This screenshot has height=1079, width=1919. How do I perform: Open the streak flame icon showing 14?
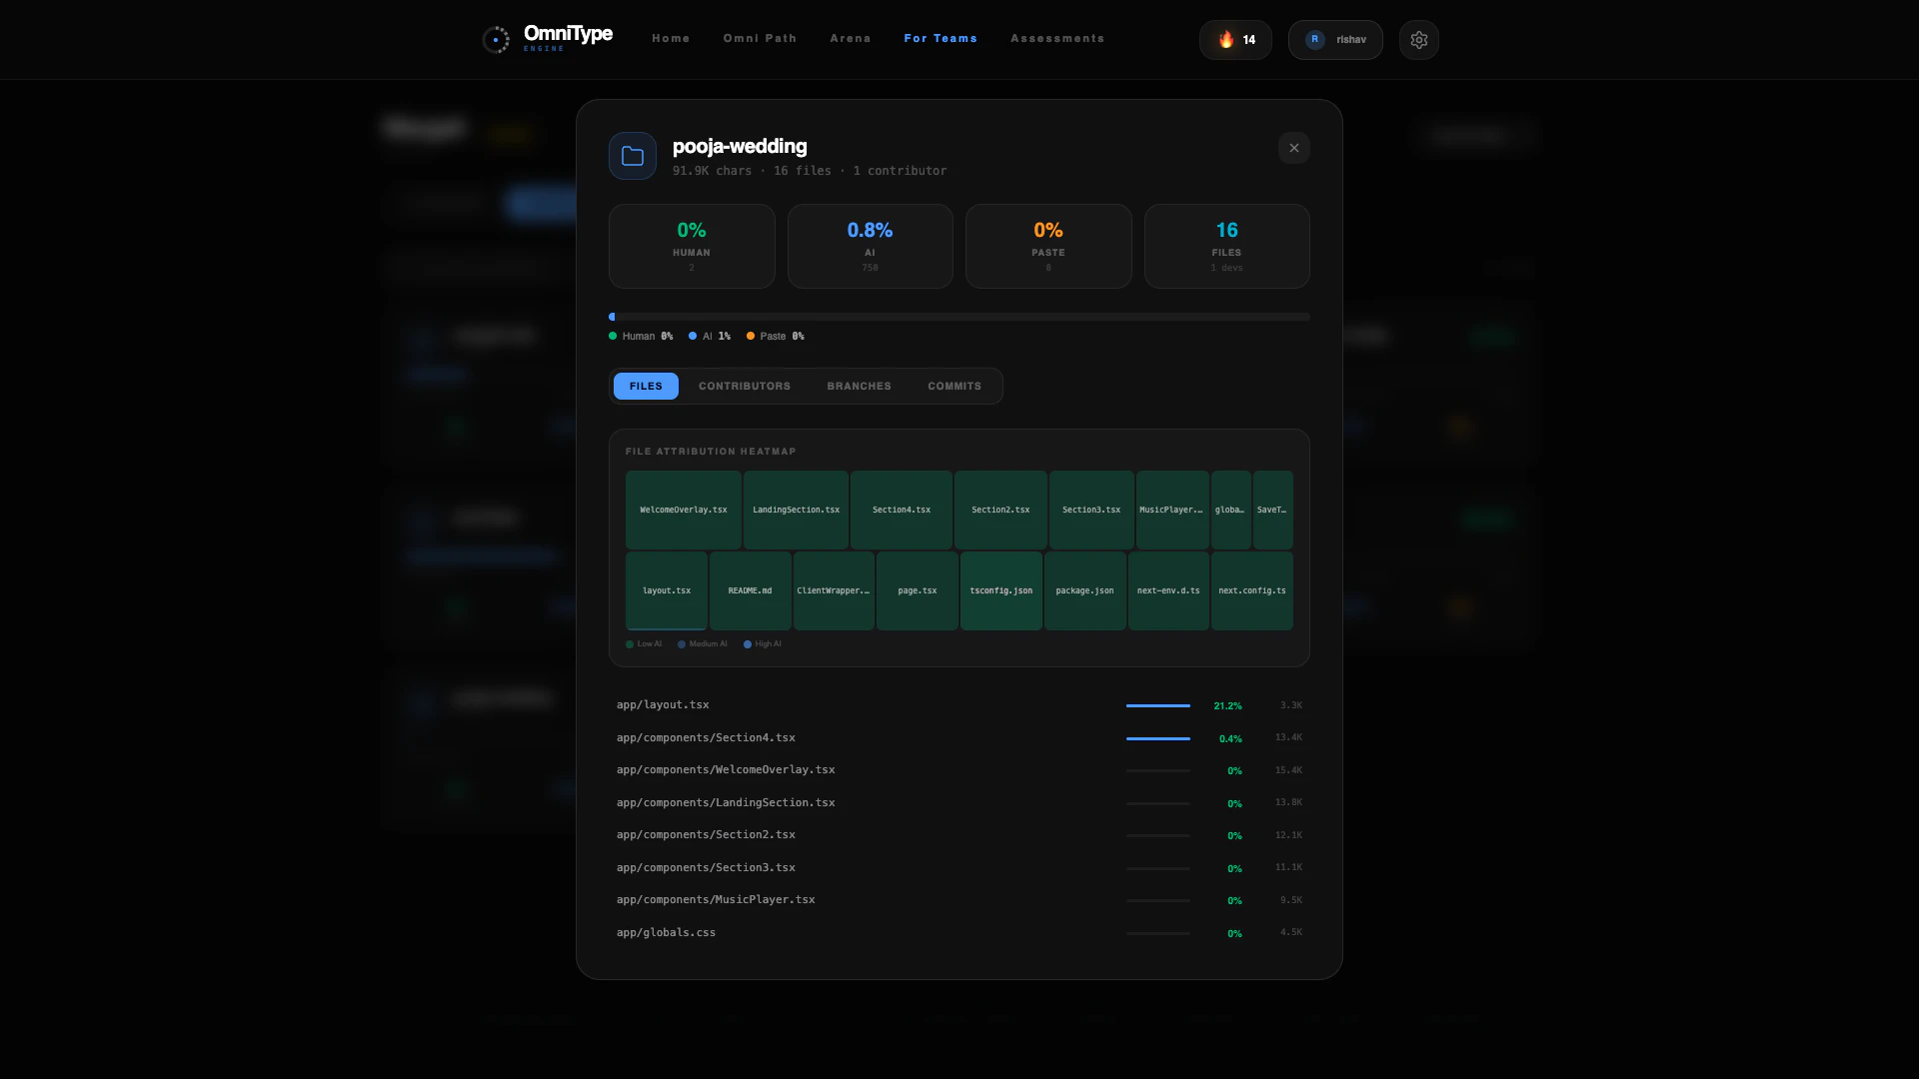pos(1227,40)
